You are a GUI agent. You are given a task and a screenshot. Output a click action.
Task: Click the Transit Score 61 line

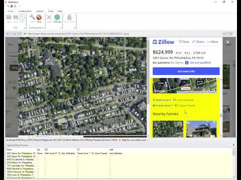(x=174, y=105)
